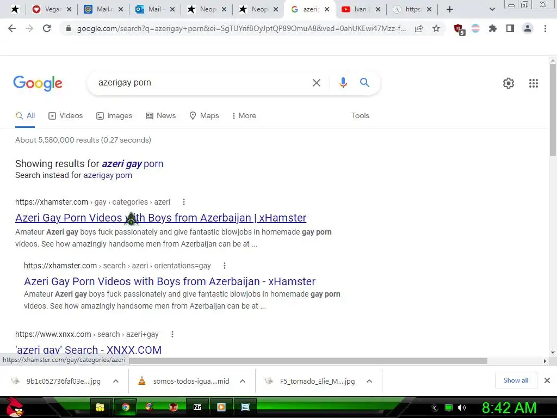
Task: Click the corrected 'Showing results for' query link
Action: (x=133, y=164)
